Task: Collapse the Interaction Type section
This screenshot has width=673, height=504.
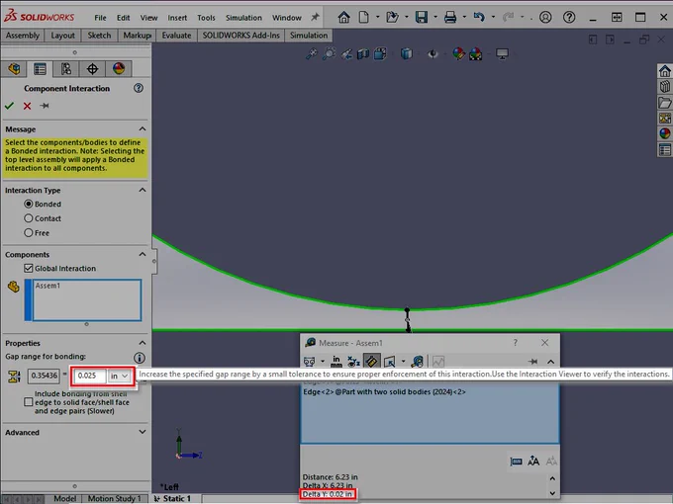Action: [143, 190]
